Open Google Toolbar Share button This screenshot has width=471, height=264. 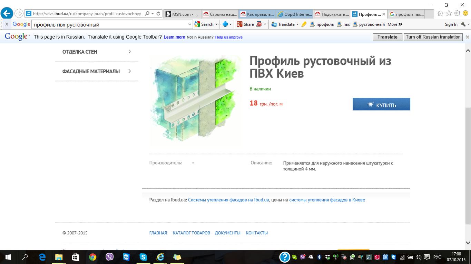(x=245, y=24)
